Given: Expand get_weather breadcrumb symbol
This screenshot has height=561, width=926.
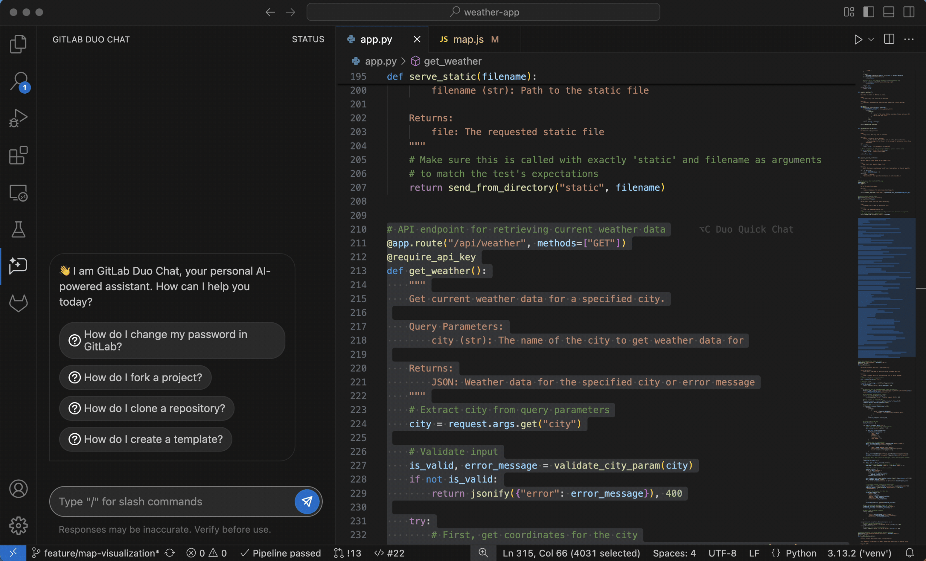Looking at the screenshot, I should (x=446, y=61).
